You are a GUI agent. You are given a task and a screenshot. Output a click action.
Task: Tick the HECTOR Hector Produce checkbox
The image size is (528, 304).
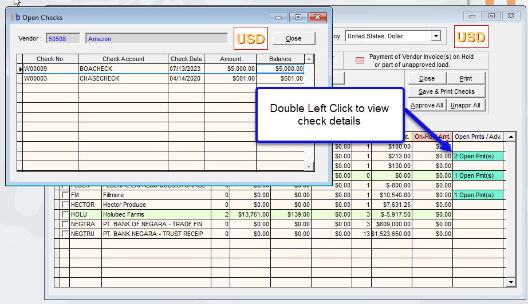65,205
